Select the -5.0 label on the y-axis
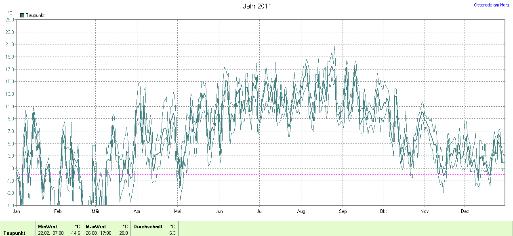 pyautogui.click(x=9, y=205)
